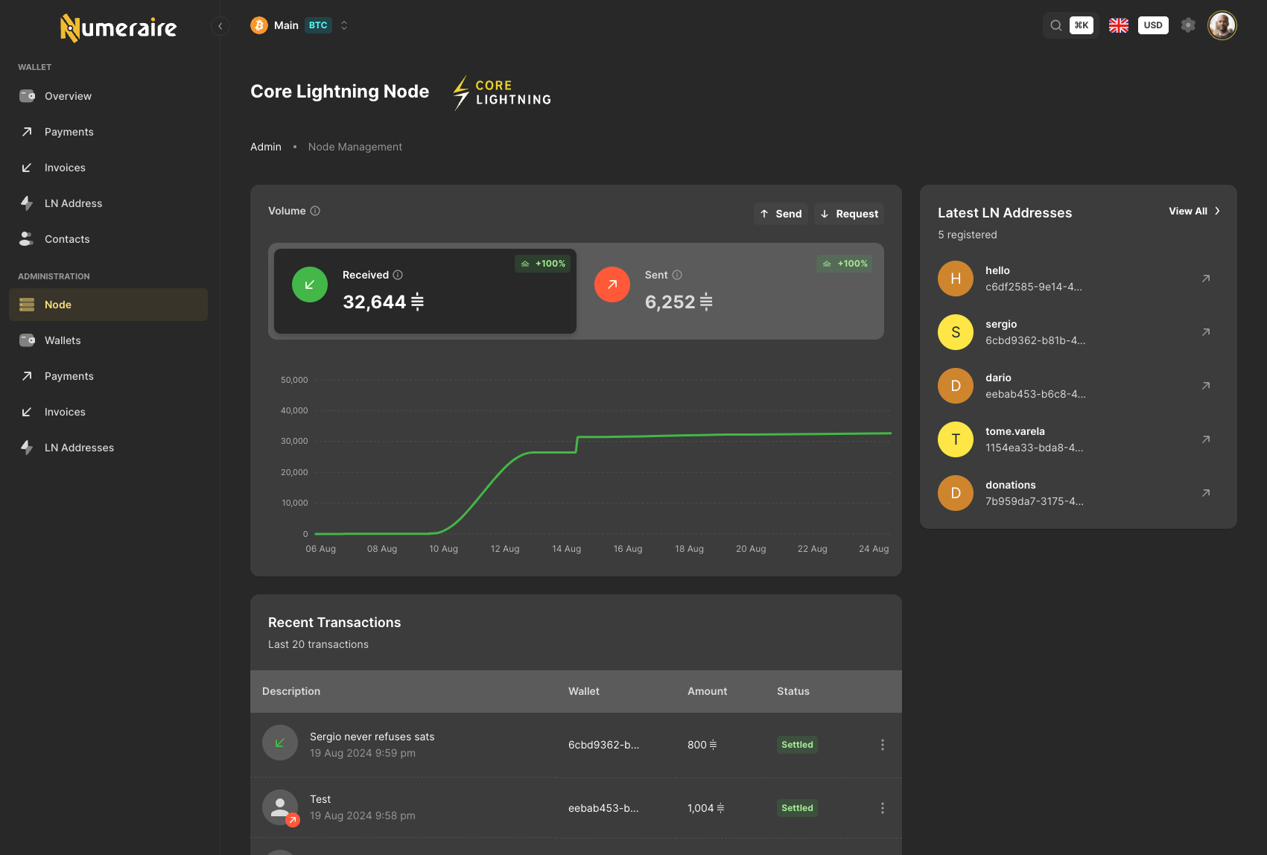Image resolution: width=1267 pixels, height=855 pixels.
Task: Click the Numeraire logo
Action: tap(118, 28)
